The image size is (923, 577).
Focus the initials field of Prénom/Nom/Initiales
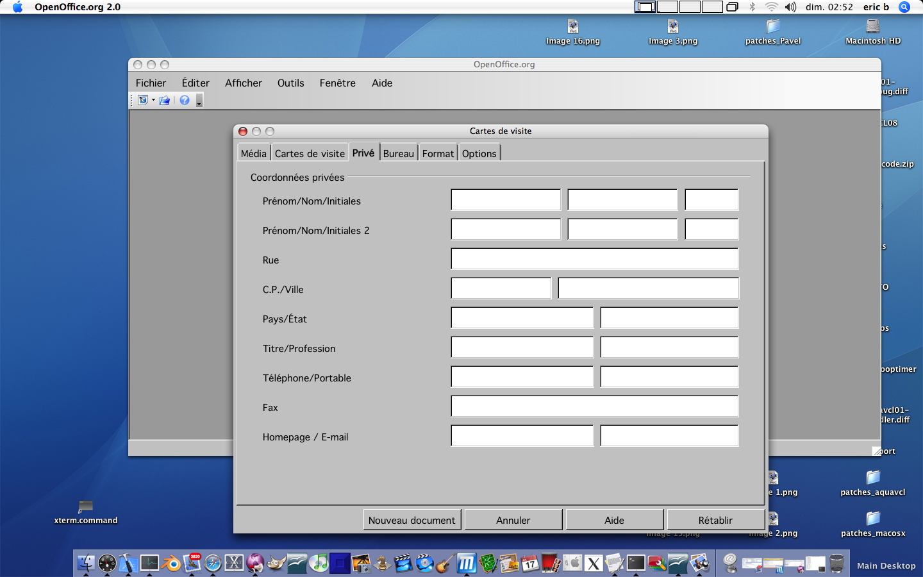[711, 200]
